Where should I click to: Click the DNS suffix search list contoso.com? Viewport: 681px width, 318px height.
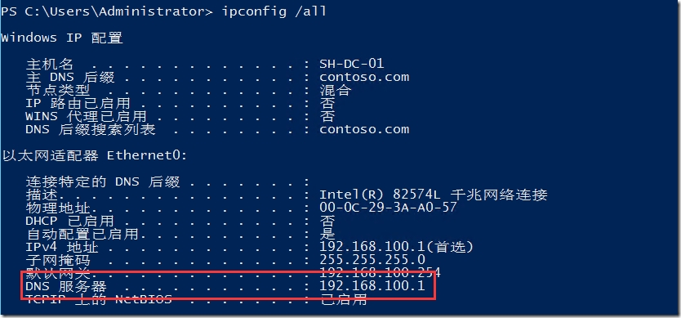pos(364,129)
